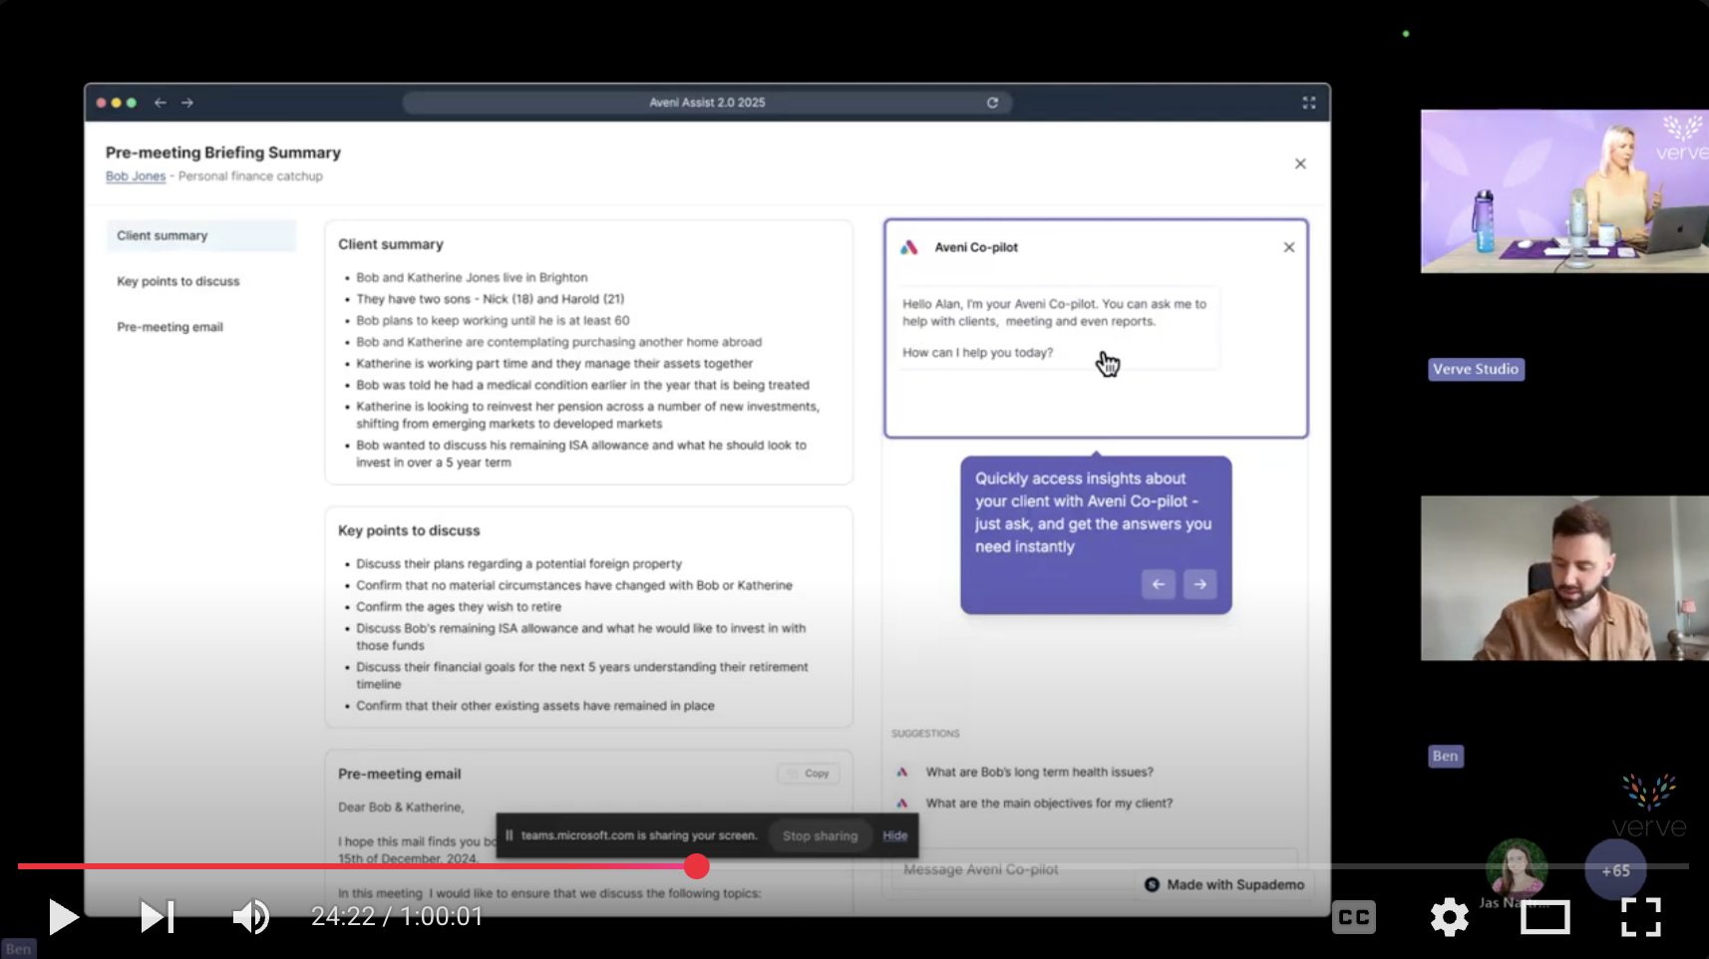Hide the screen sharing banner
This screenshot has width=1709, height=959.
(894, 836)
